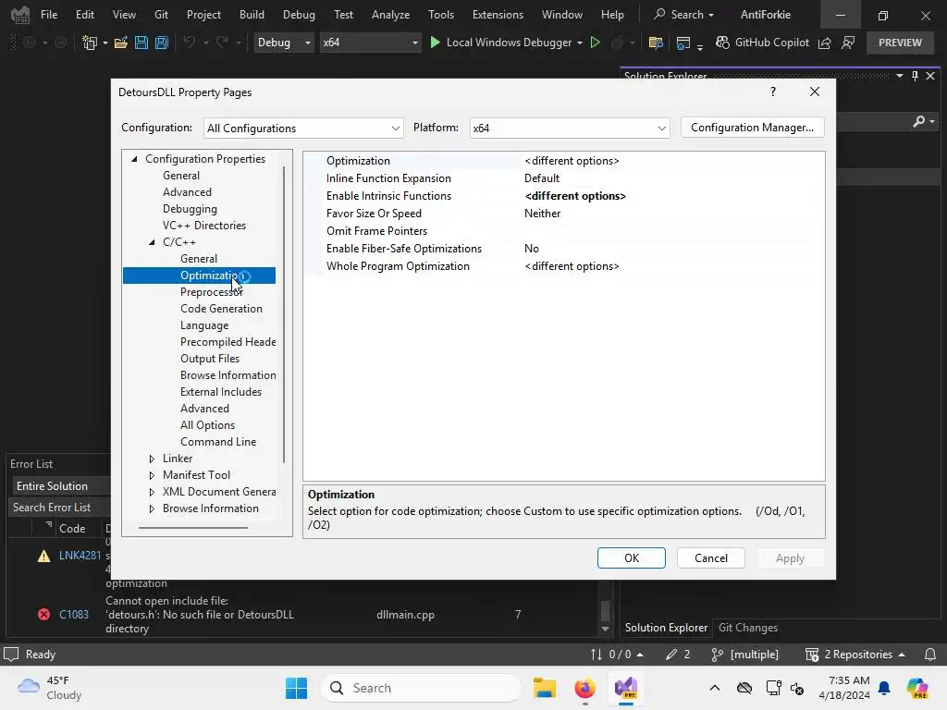Click the Send Feedback person icon

848,43
